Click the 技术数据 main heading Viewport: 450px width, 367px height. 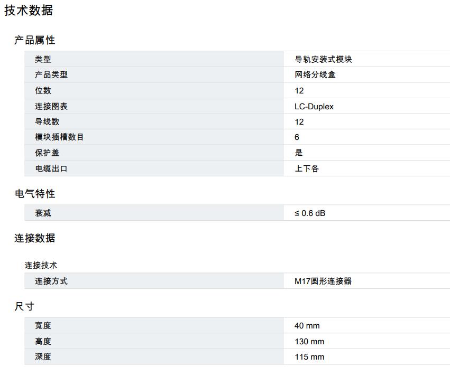[x=29, y=11]
